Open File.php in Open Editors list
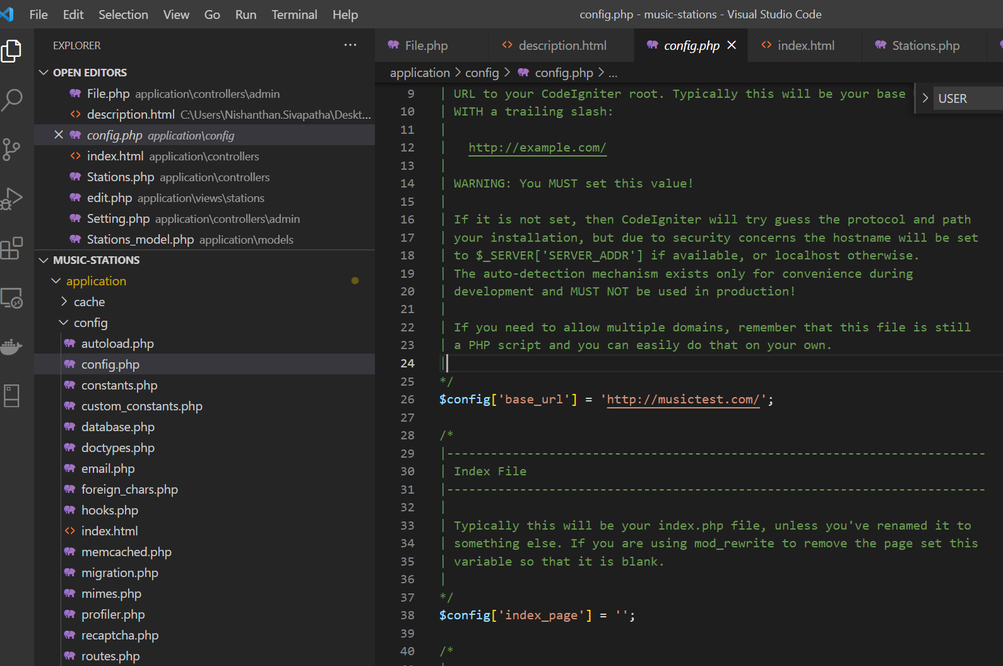Screen dimensions: 1003x666 click(205, 93)
